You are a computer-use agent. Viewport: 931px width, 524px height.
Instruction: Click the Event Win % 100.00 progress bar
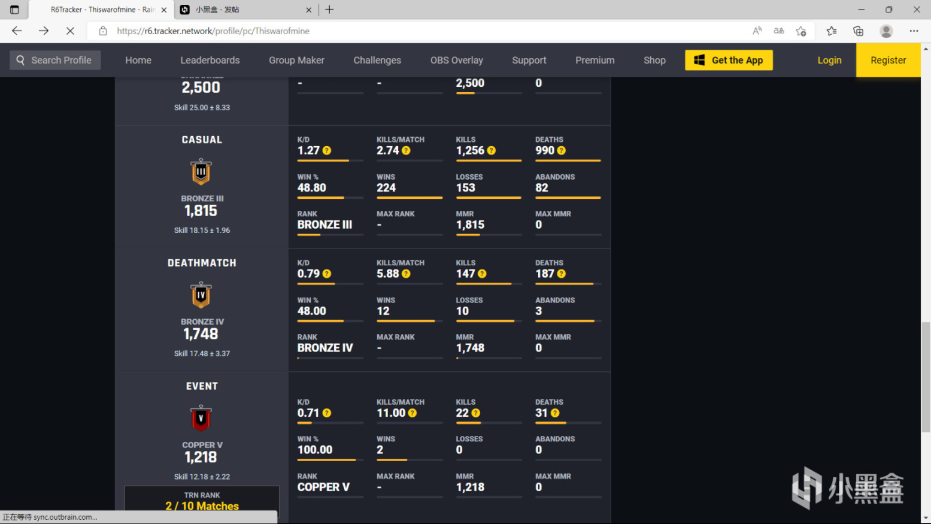pos(330,460)
